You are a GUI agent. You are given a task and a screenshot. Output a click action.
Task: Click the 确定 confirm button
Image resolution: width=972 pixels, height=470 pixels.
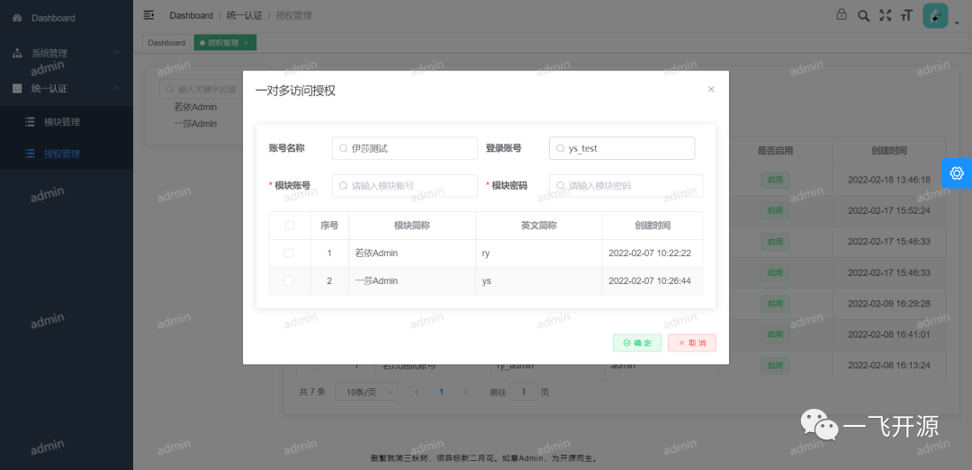(637, 343)
